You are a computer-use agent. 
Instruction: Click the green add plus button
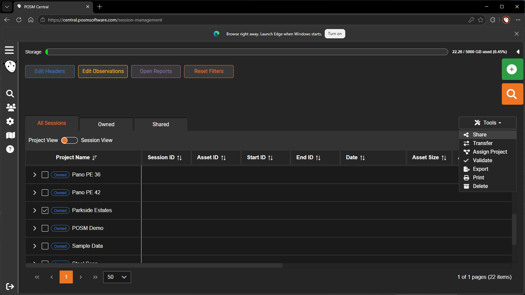(x=512, y=69)
